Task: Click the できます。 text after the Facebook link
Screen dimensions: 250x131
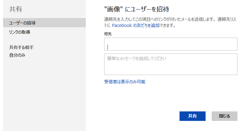Action: [168, 25]
